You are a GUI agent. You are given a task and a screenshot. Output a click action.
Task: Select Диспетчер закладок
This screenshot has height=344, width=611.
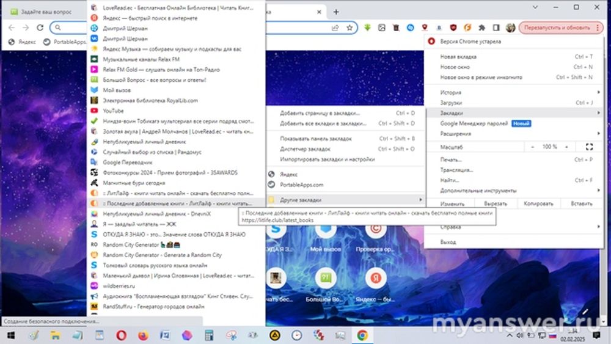(x=346, y=149)
